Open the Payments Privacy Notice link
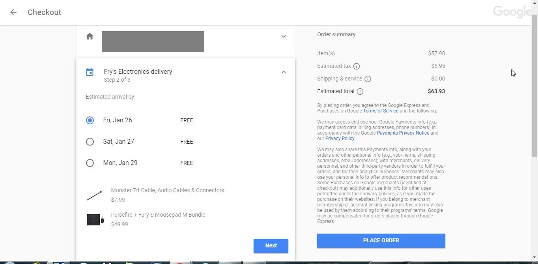Screen dimensions: 538x264 [x=403, y=133]
